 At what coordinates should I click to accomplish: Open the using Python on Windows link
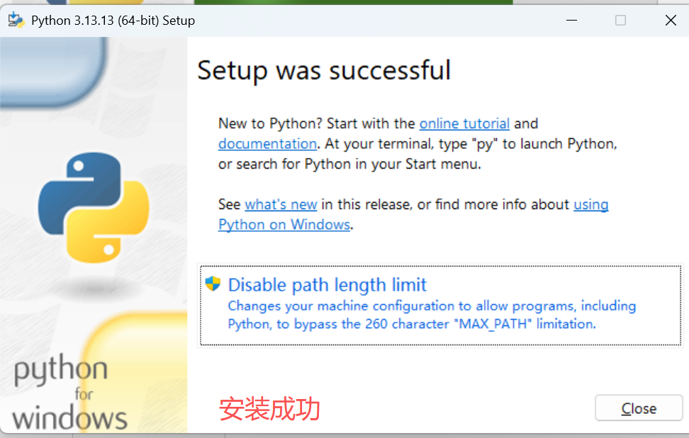pyautogui.click(x=284, y=225)
